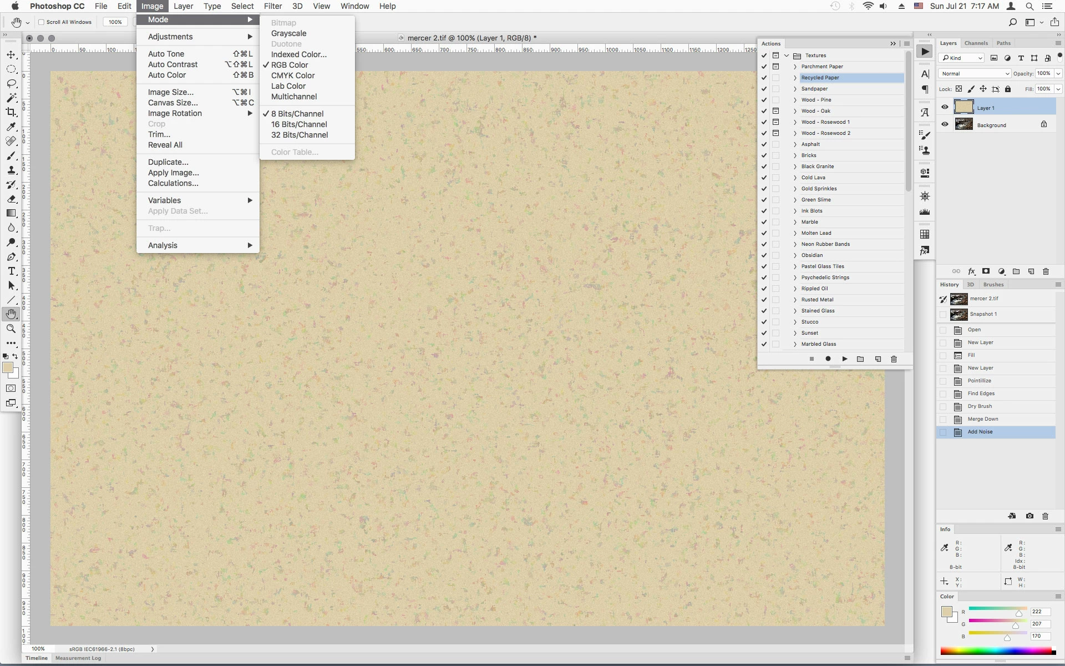Select the Find Edges history state
The height and width of the screenshot is (666, 1065).
point(981,393)
